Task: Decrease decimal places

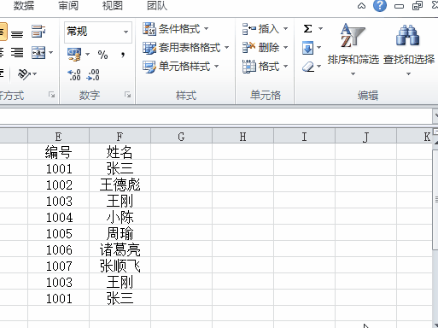Action: tap(93, 75)
